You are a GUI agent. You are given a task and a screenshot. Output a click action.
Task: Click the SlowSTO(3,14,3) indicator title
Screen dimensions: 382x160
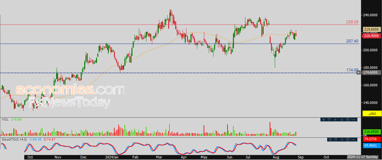click(x=15, y=140)
